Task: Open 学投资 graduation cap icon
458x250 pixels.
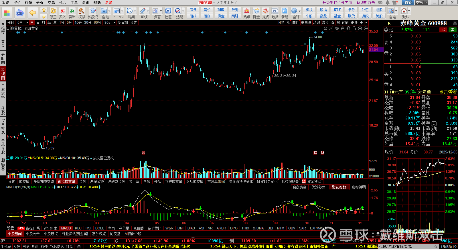Action: (93, 11)
